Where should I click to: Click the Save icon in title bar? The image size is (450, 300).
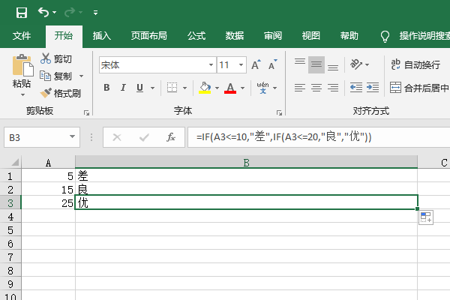[x=22, y=13]
